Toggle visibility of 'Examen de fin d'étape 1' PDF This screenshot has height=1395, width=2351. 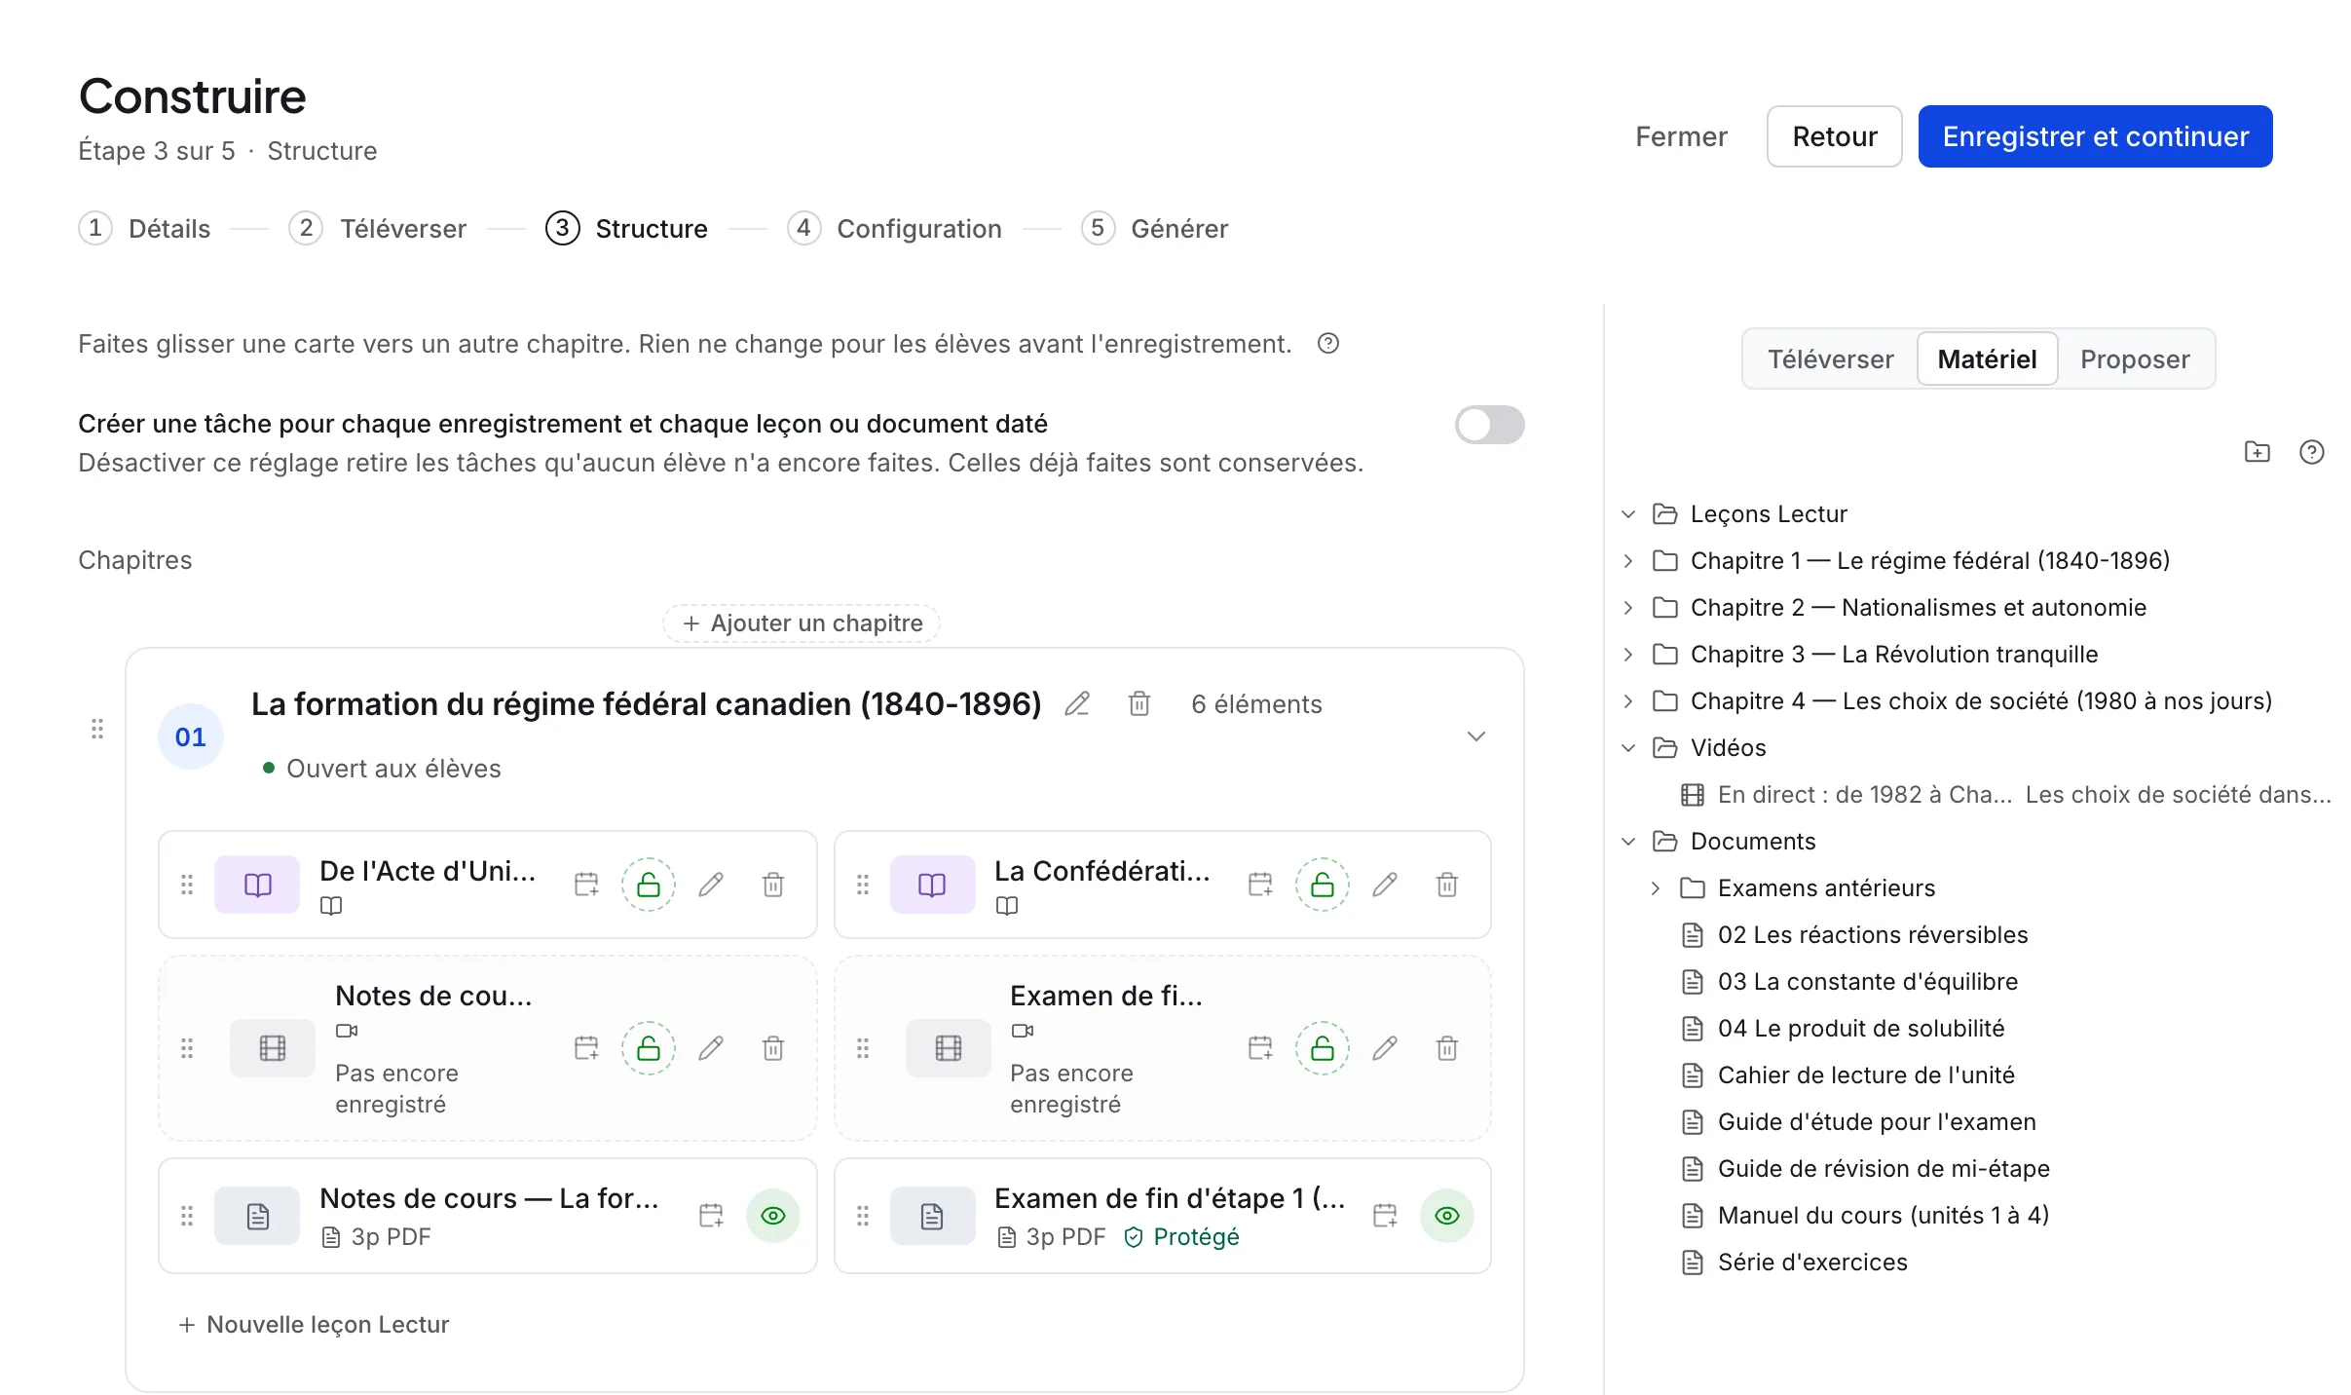1447,1216
